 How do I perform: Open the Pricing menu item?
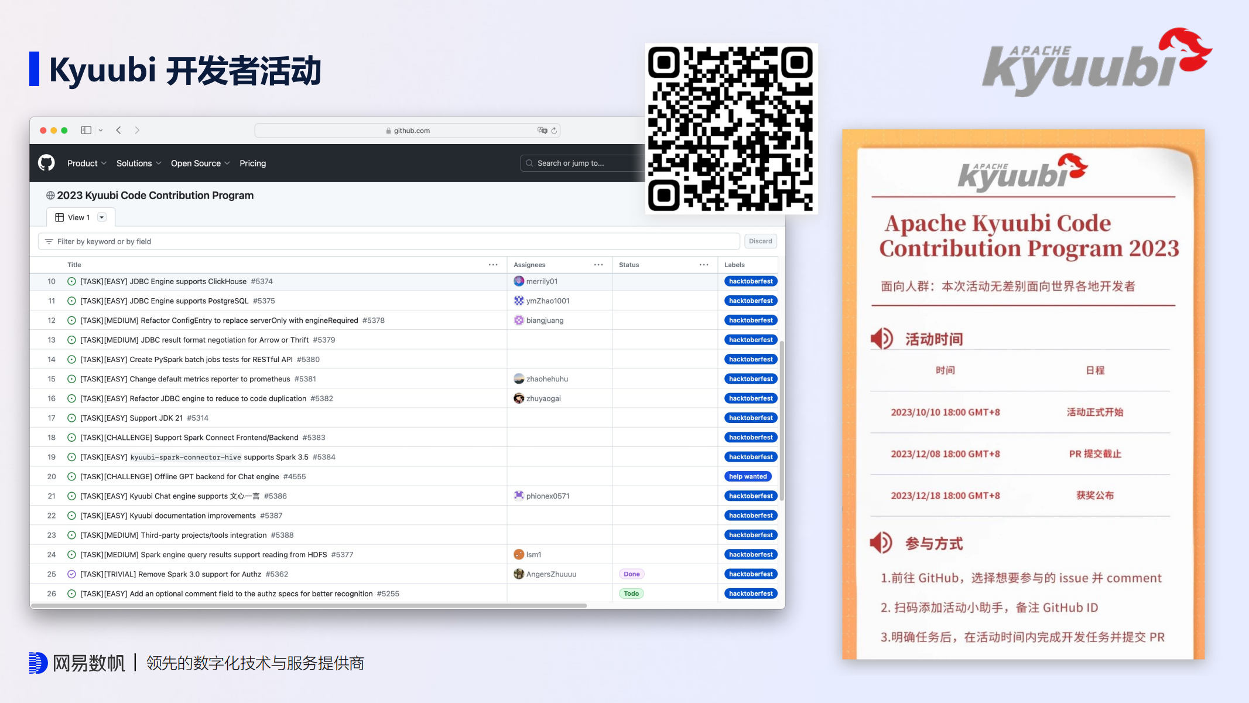point(252,163)
